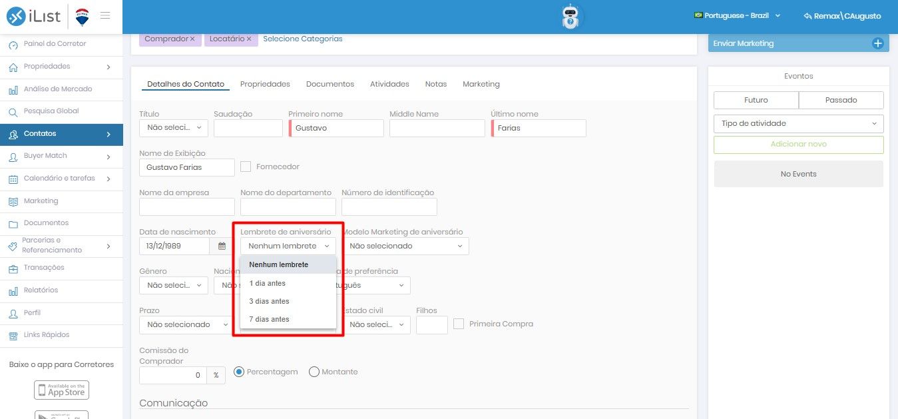The image size is (898, 419).
Task: Click the Brazil flag language icon
Action: [x=698, y=15]
